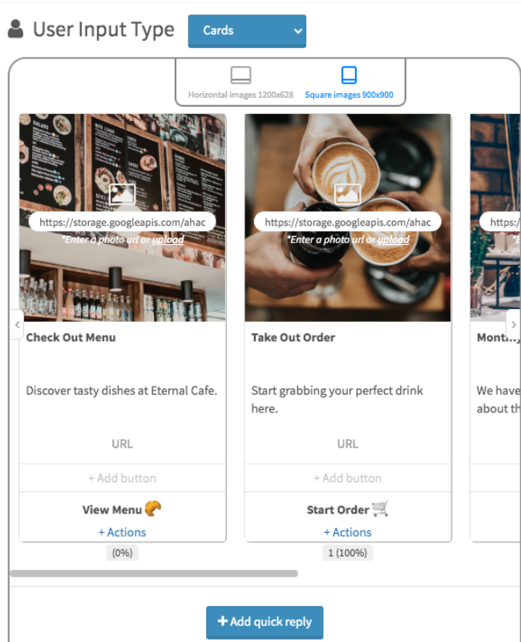Click the (0%) stats badge
This screenshot has width=521, height=642.
123,553
